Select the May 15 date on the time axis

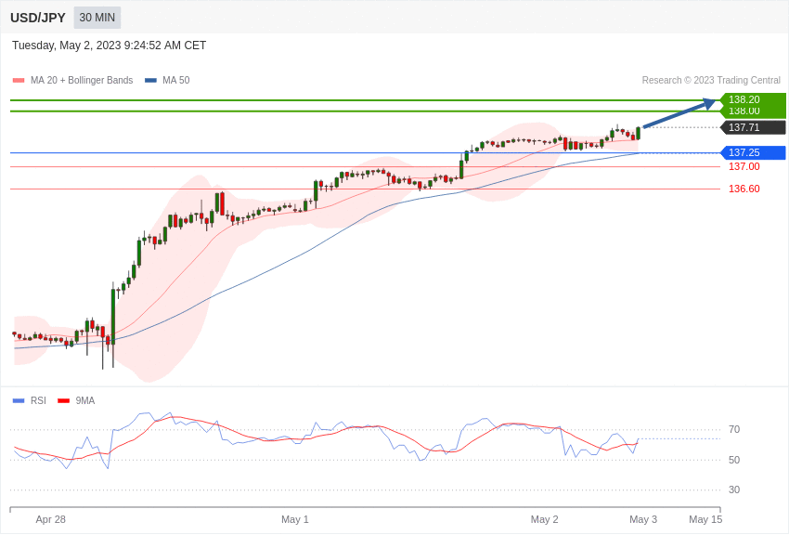[x=705, y=519]
